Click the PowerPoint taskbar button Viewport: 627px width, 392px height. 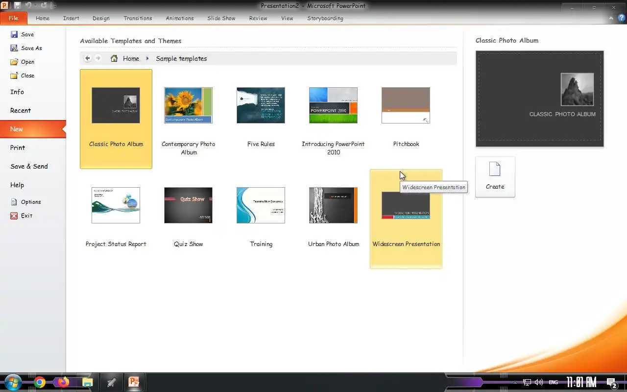134,382
